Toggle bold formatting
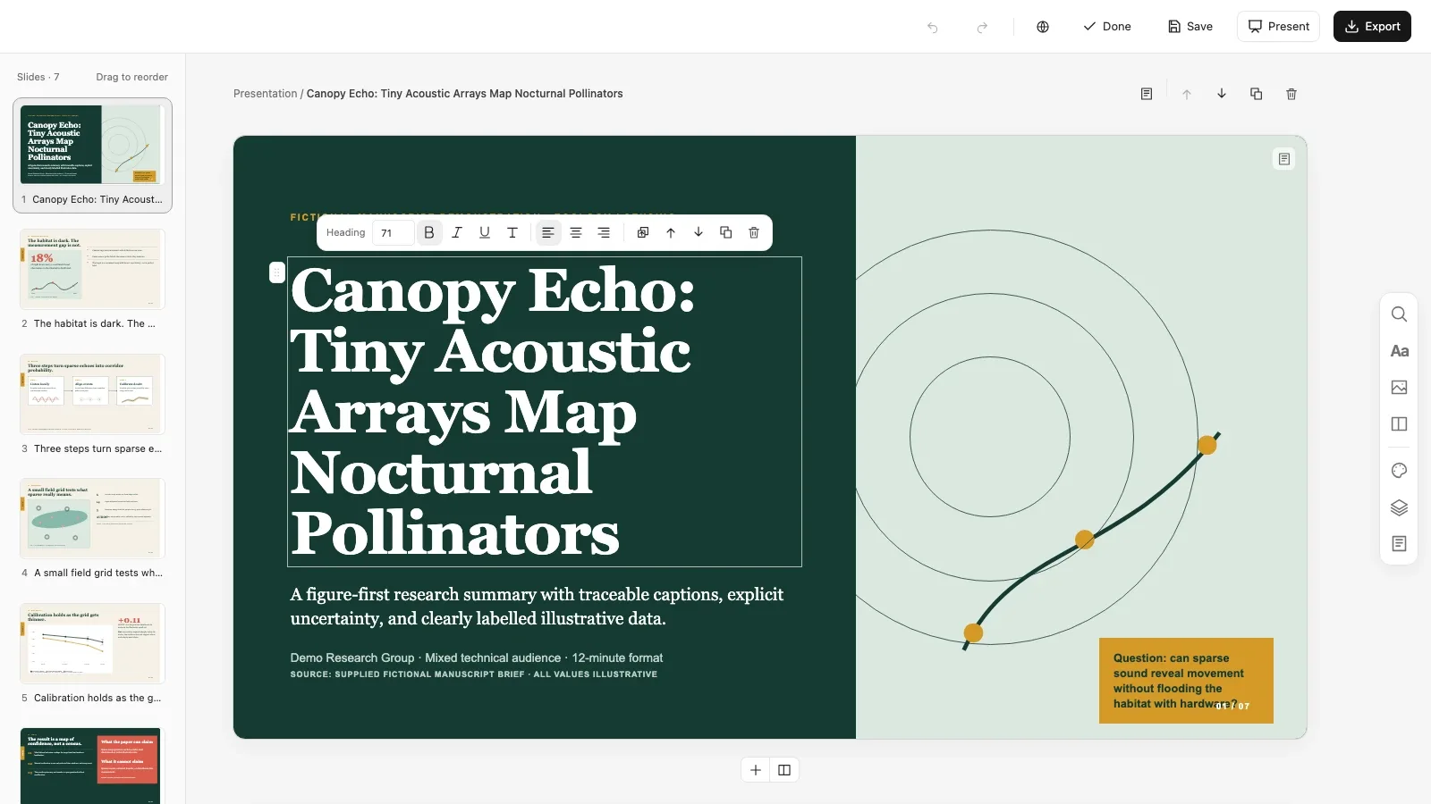 [429, 233]
